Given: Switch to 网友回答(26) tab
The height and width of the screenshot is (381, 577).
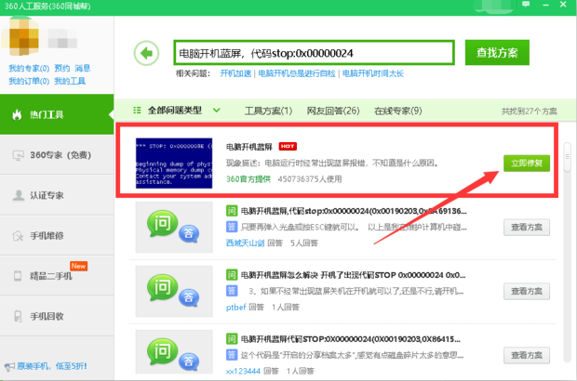Looking at the screenshot, I should click(x=333, y=111).
